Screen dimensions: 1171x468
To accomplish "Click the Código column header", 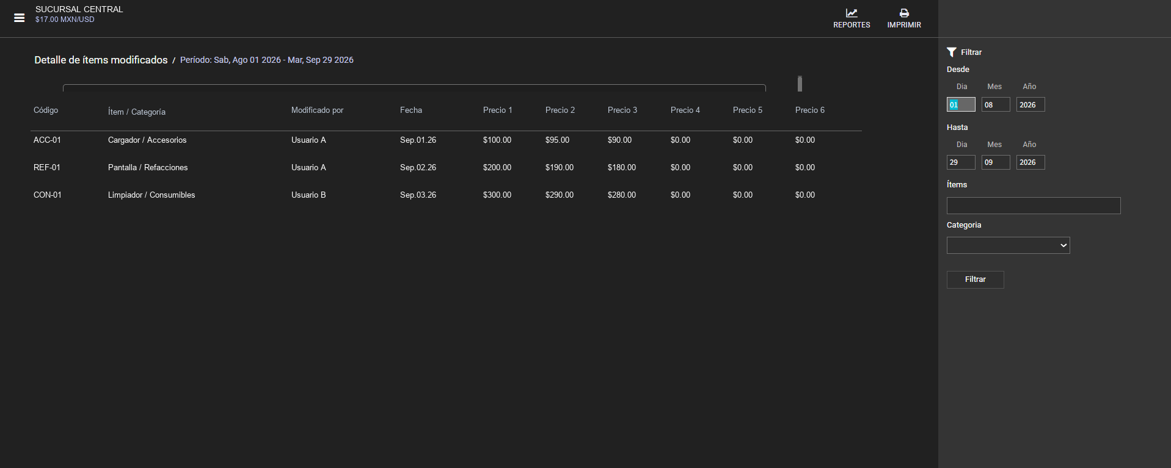I will click(x=46, y=110).
